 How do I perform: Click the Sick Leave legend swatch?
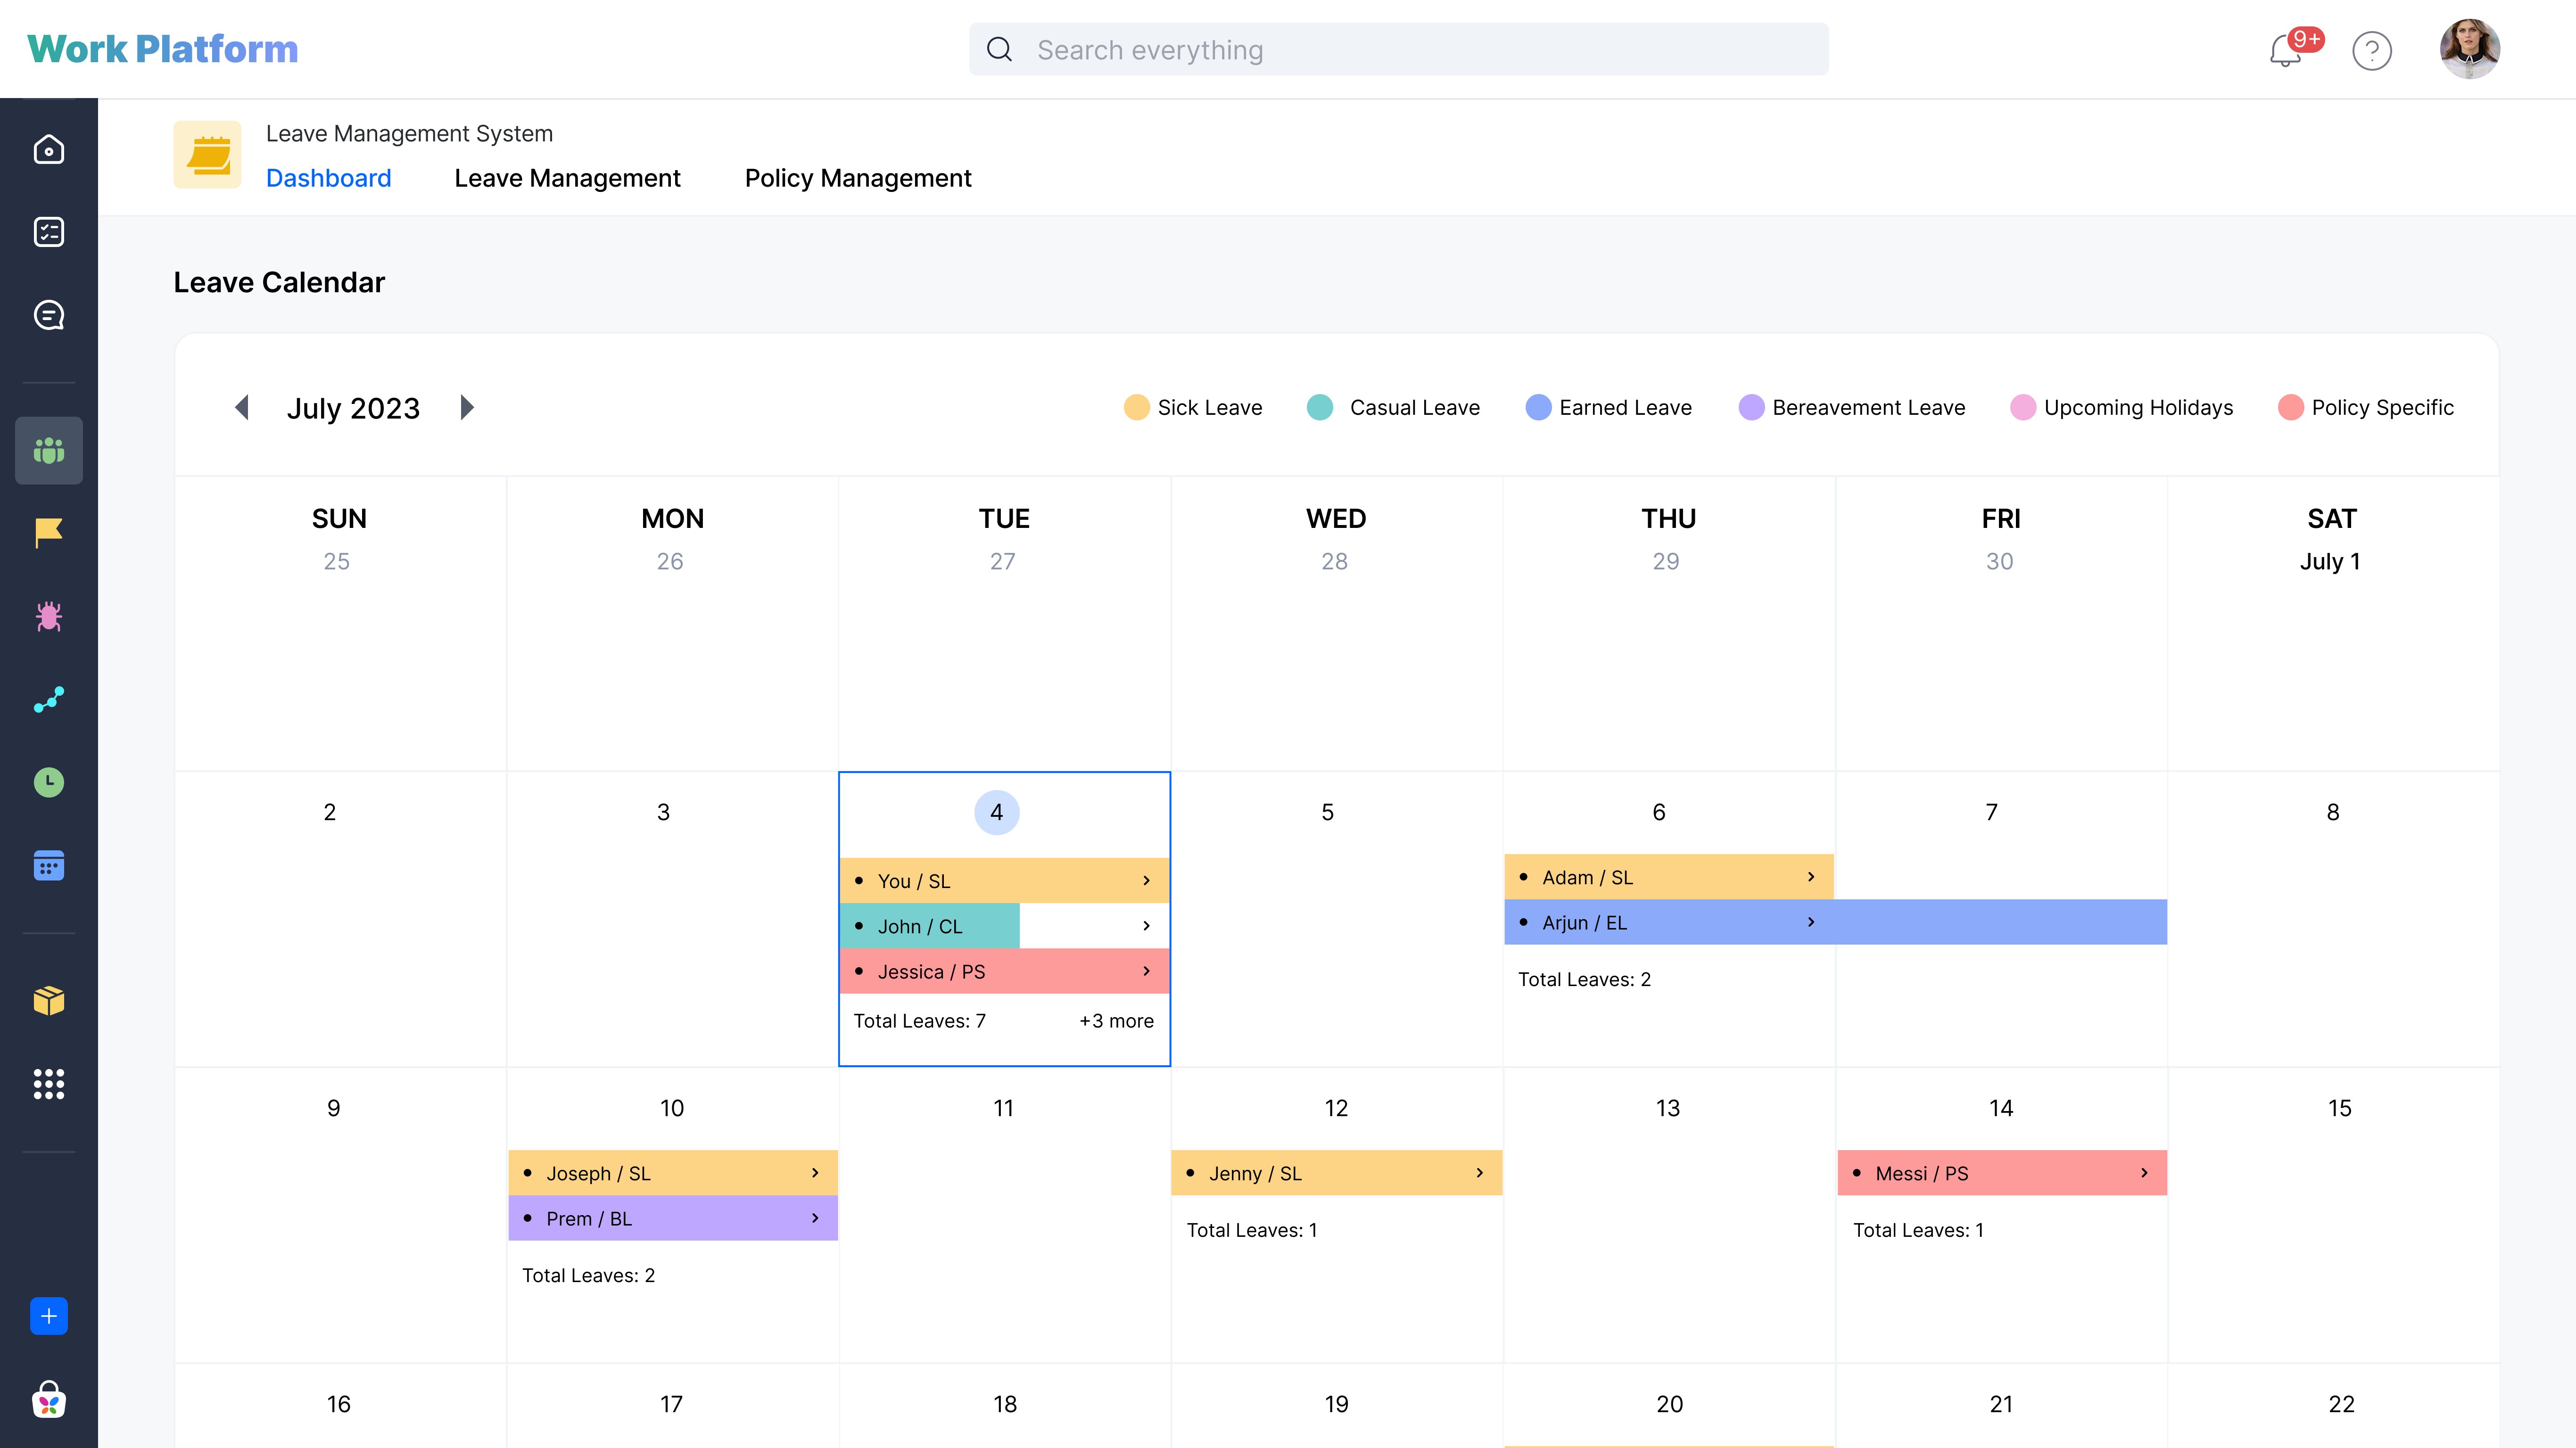pyautogui.click(x=1136, y=407)
